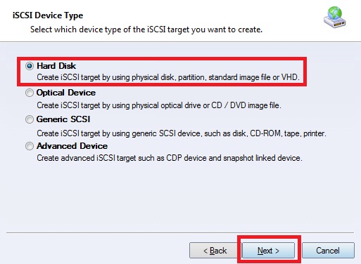Click the separator line above the wizard buttons
Image resolution: width=361 pixels, height=264 pixels.
180,233
